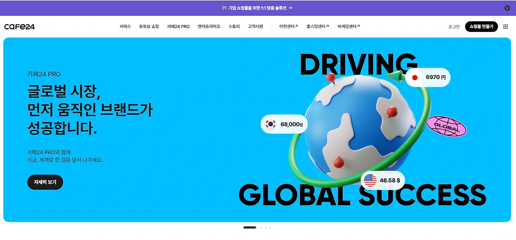Go to 호스팅센터 external link
The width and height of the screenshot is (516, 240).
click(x=318, y=27)
